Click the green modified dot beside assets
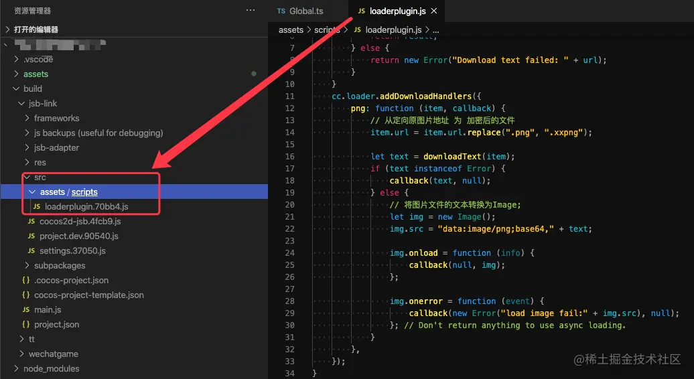 (x=254, y=74)
